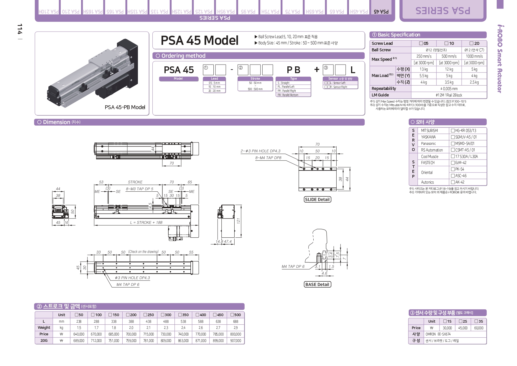Screen dimensions: 517x366
Task: Click the 'PSA 45 Model' title
Action: pyautogui.click(x=200, y=40)
